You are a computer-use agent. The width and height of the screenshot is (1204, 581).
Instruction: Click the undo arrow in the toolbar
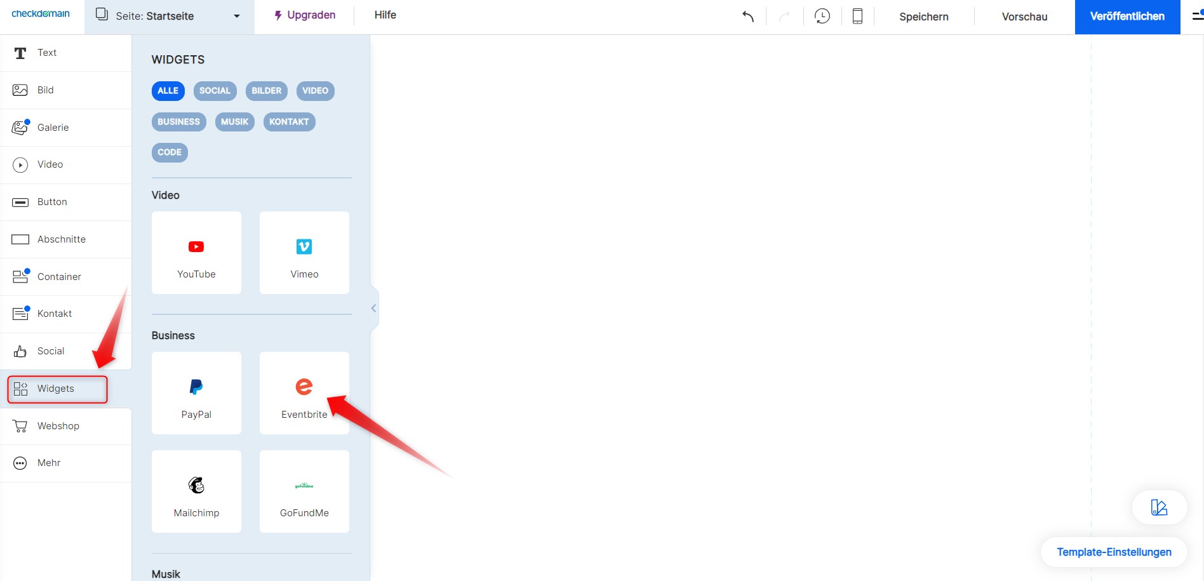coord(747,17)
